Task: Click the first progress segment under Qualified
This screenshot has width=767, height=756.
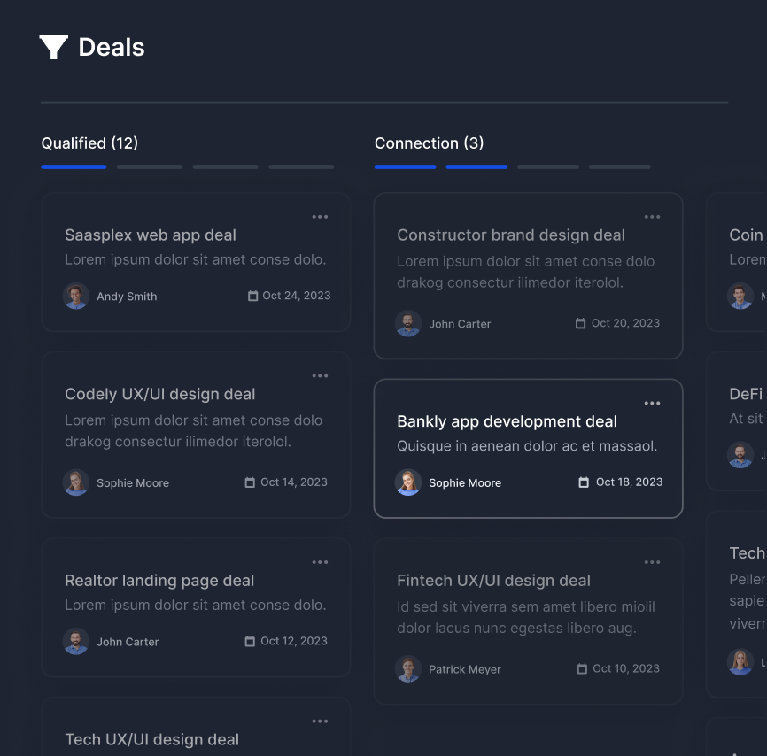Action: (74, 166)
